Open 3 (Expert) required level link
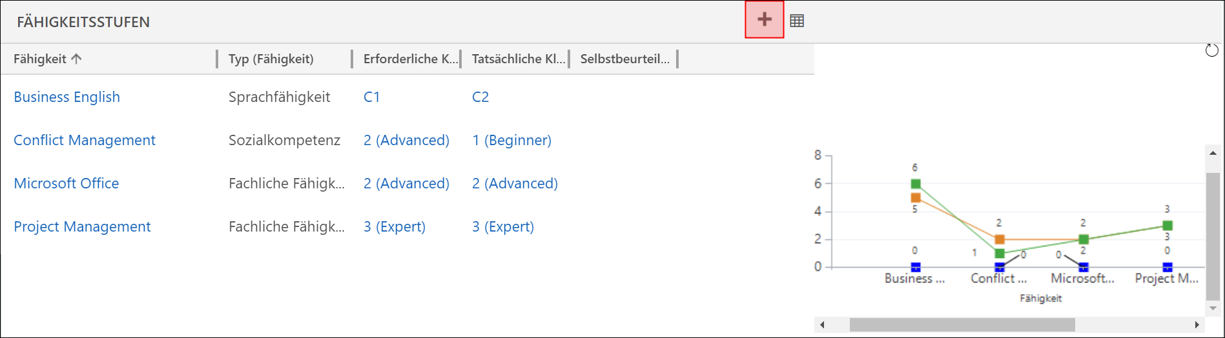The width and height of the screenshot is (1225, 338). tap(395, 226)
